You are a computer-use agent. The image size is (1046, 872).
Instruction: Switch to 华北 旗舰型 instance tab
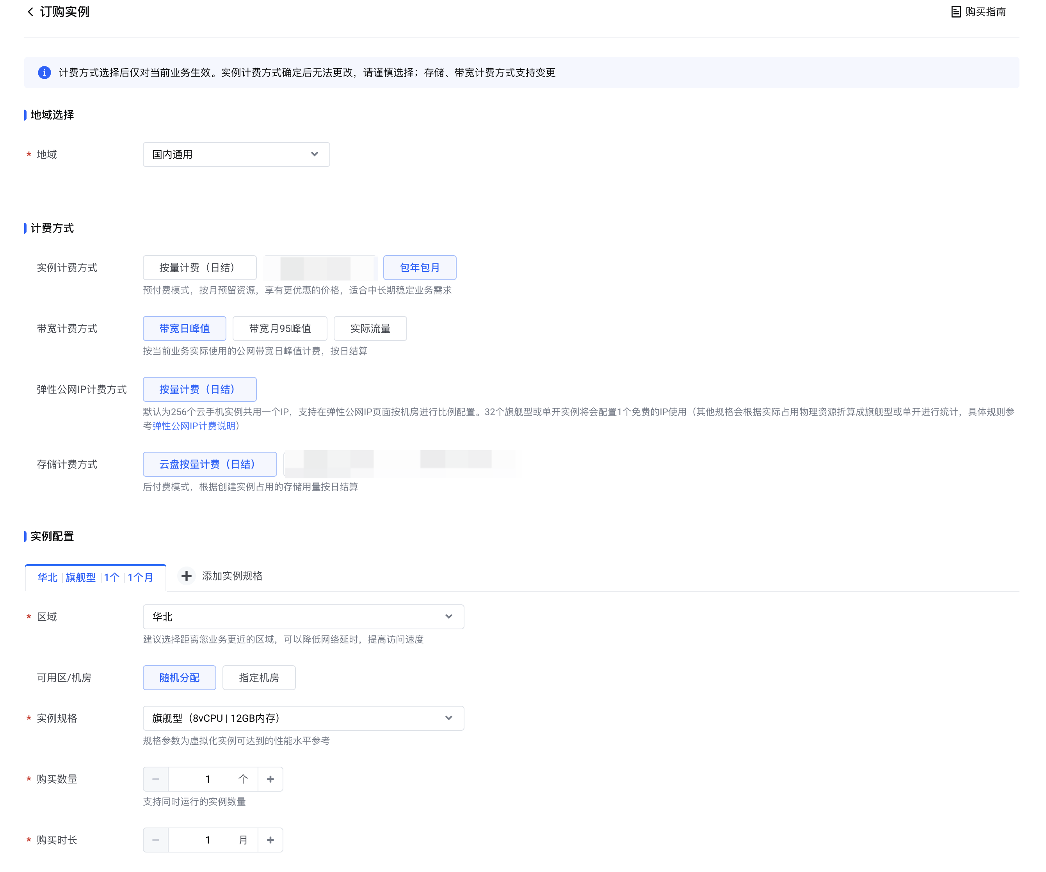95,578
